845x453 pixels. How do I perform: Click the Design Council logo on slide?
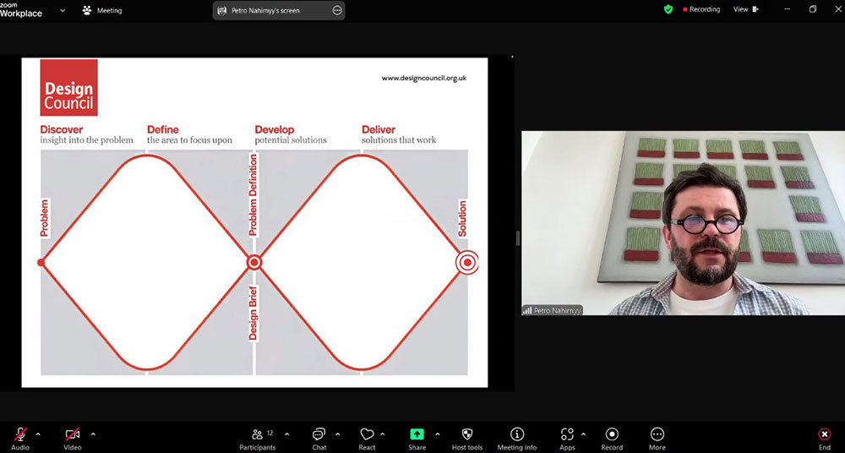(69, 87)
